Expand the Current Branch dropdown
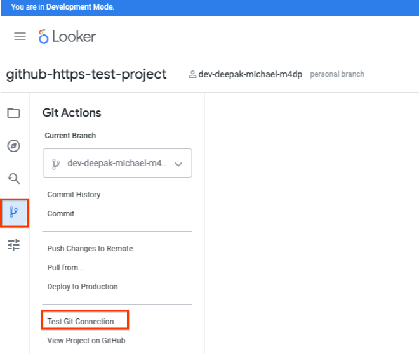Viewport: 419px width, 354px height. [117, 164]
